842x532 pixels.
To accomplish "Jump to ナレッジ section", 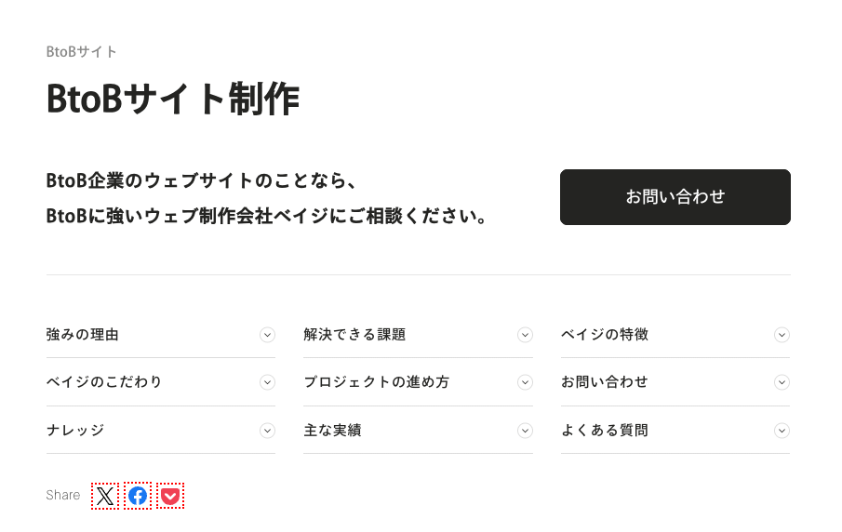I will 75,431.
